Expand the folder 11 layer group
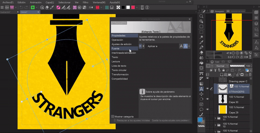Screen dimensions: 260x133 click(x=215, y=118)
